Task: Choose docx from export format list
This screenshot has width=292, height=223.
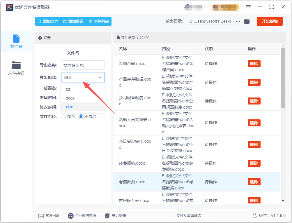Action: point(83,98)
